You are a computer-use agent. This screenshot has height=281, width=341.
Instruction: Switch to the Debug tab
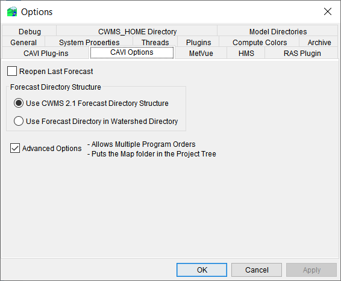[x=30, y=32]
